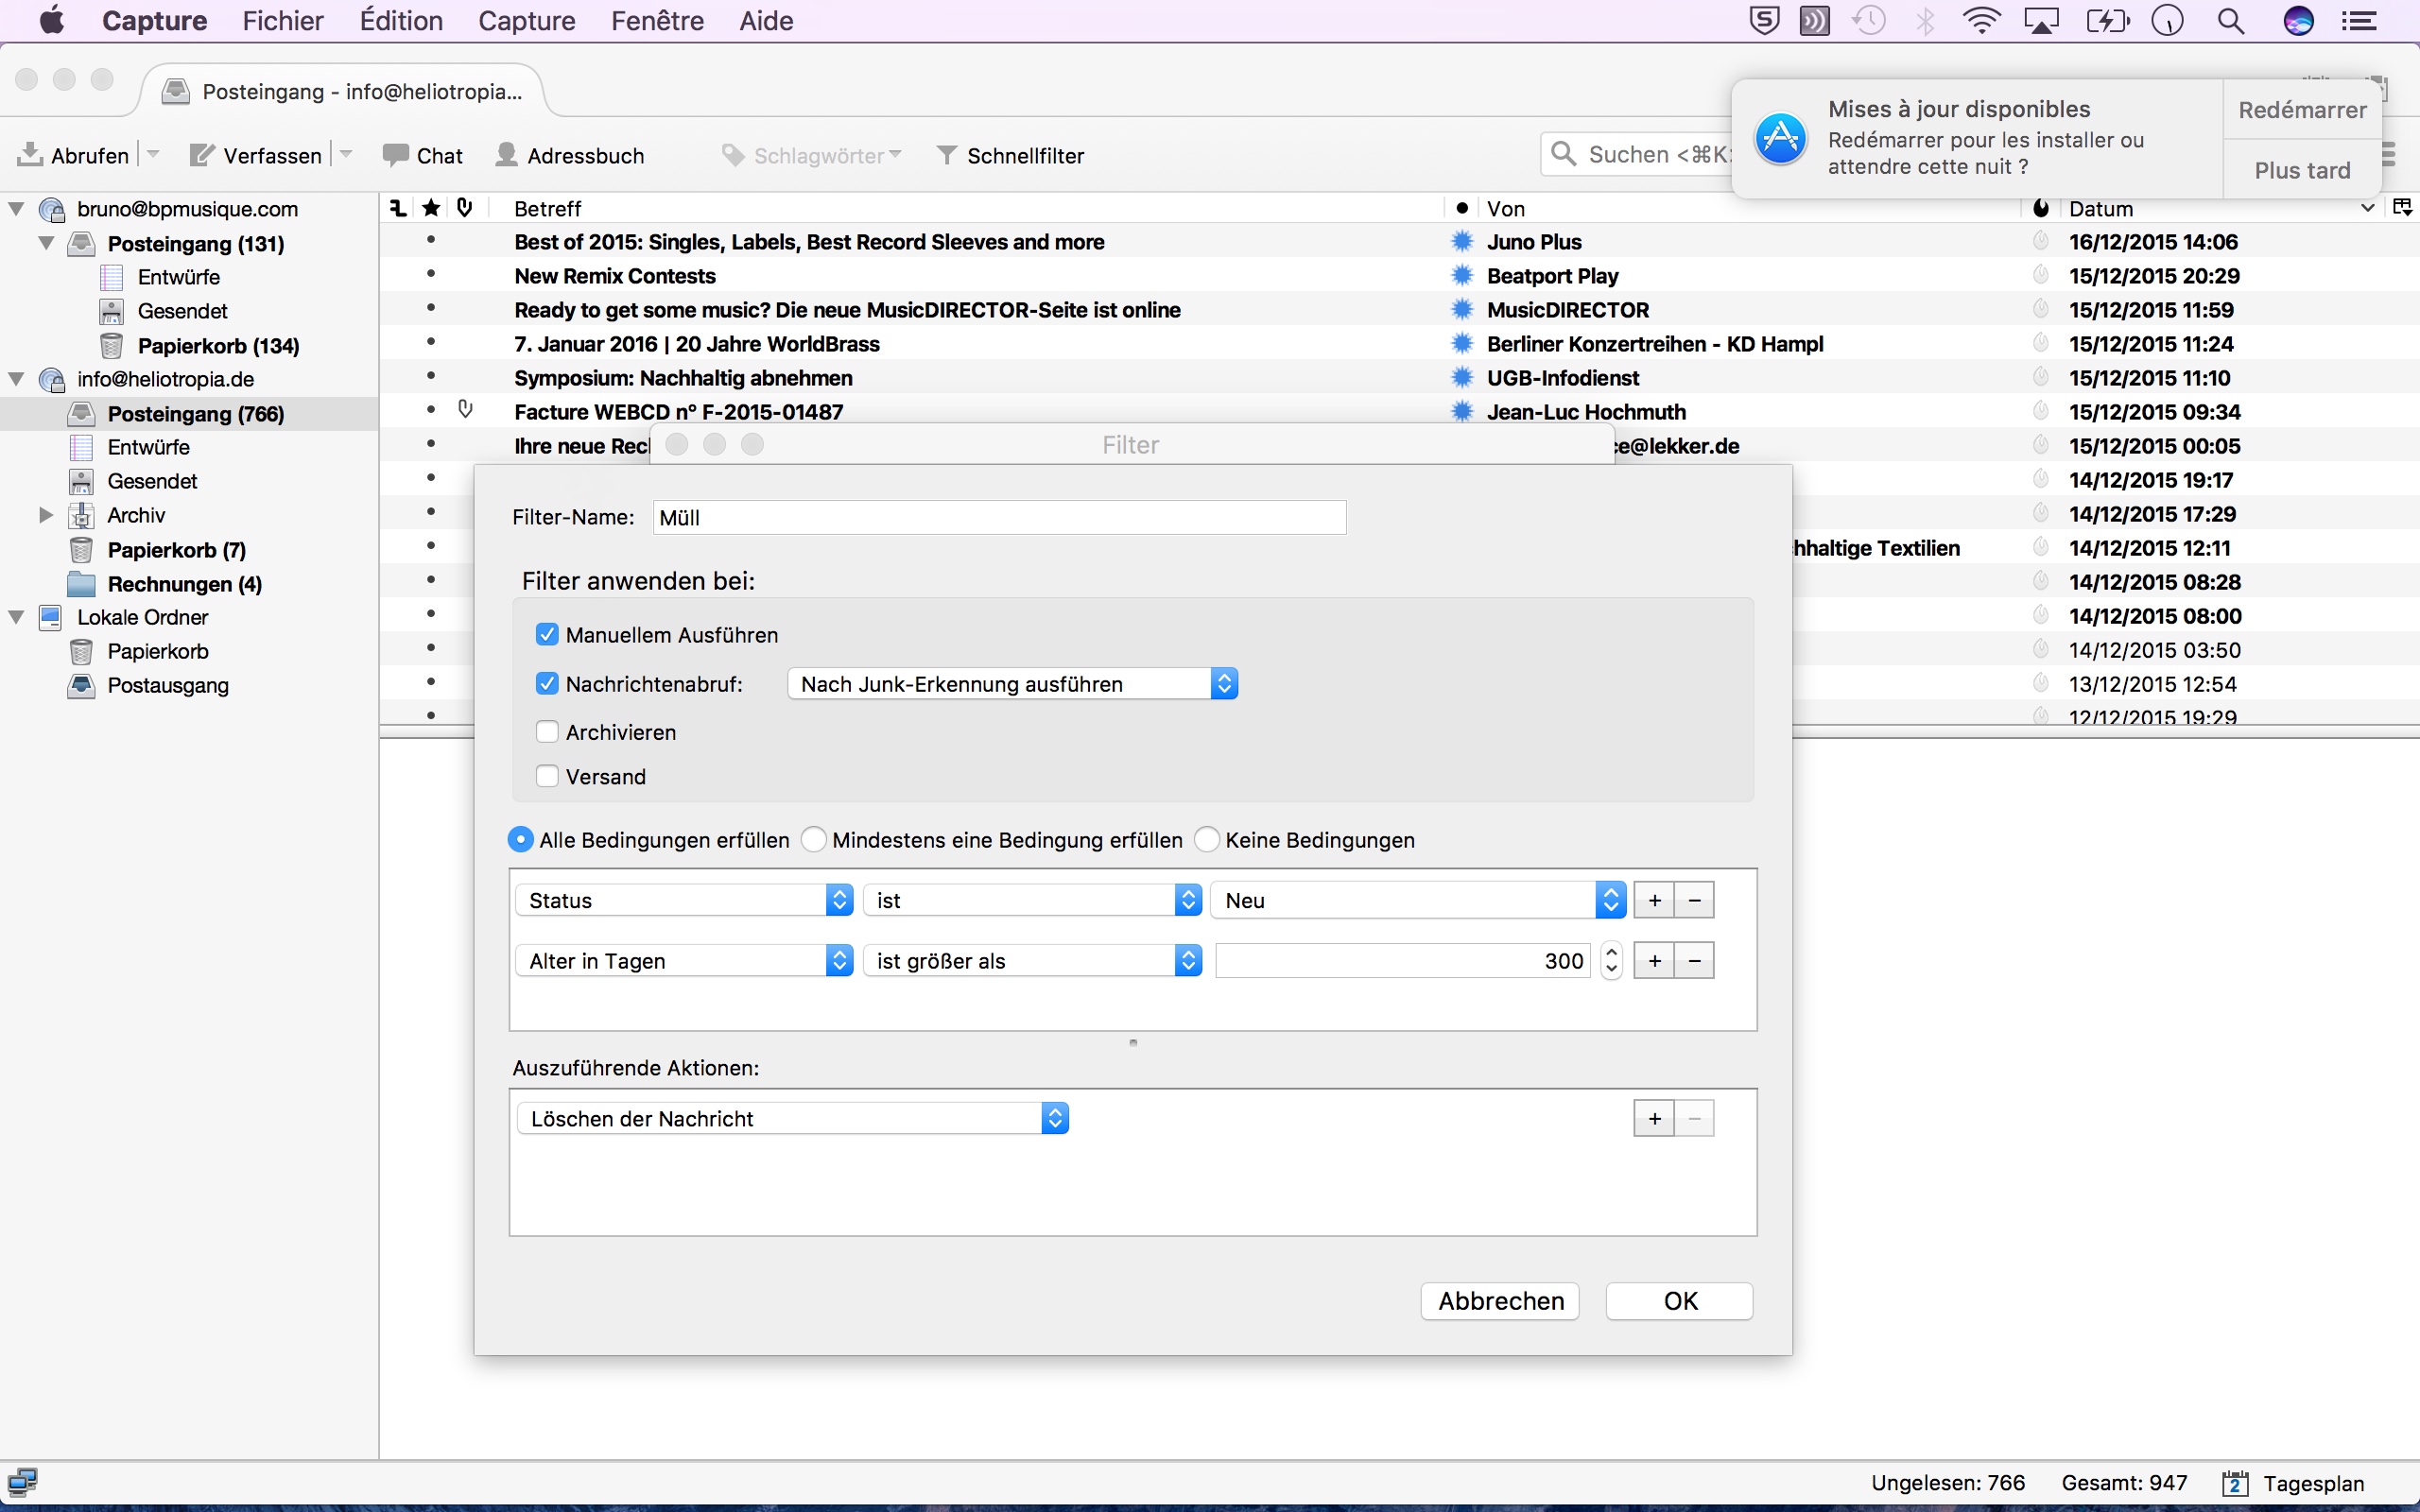Collapse the Lokale Ordner tree
The height and width of the screenshot is (1512, 2420).
pos(16,616)
